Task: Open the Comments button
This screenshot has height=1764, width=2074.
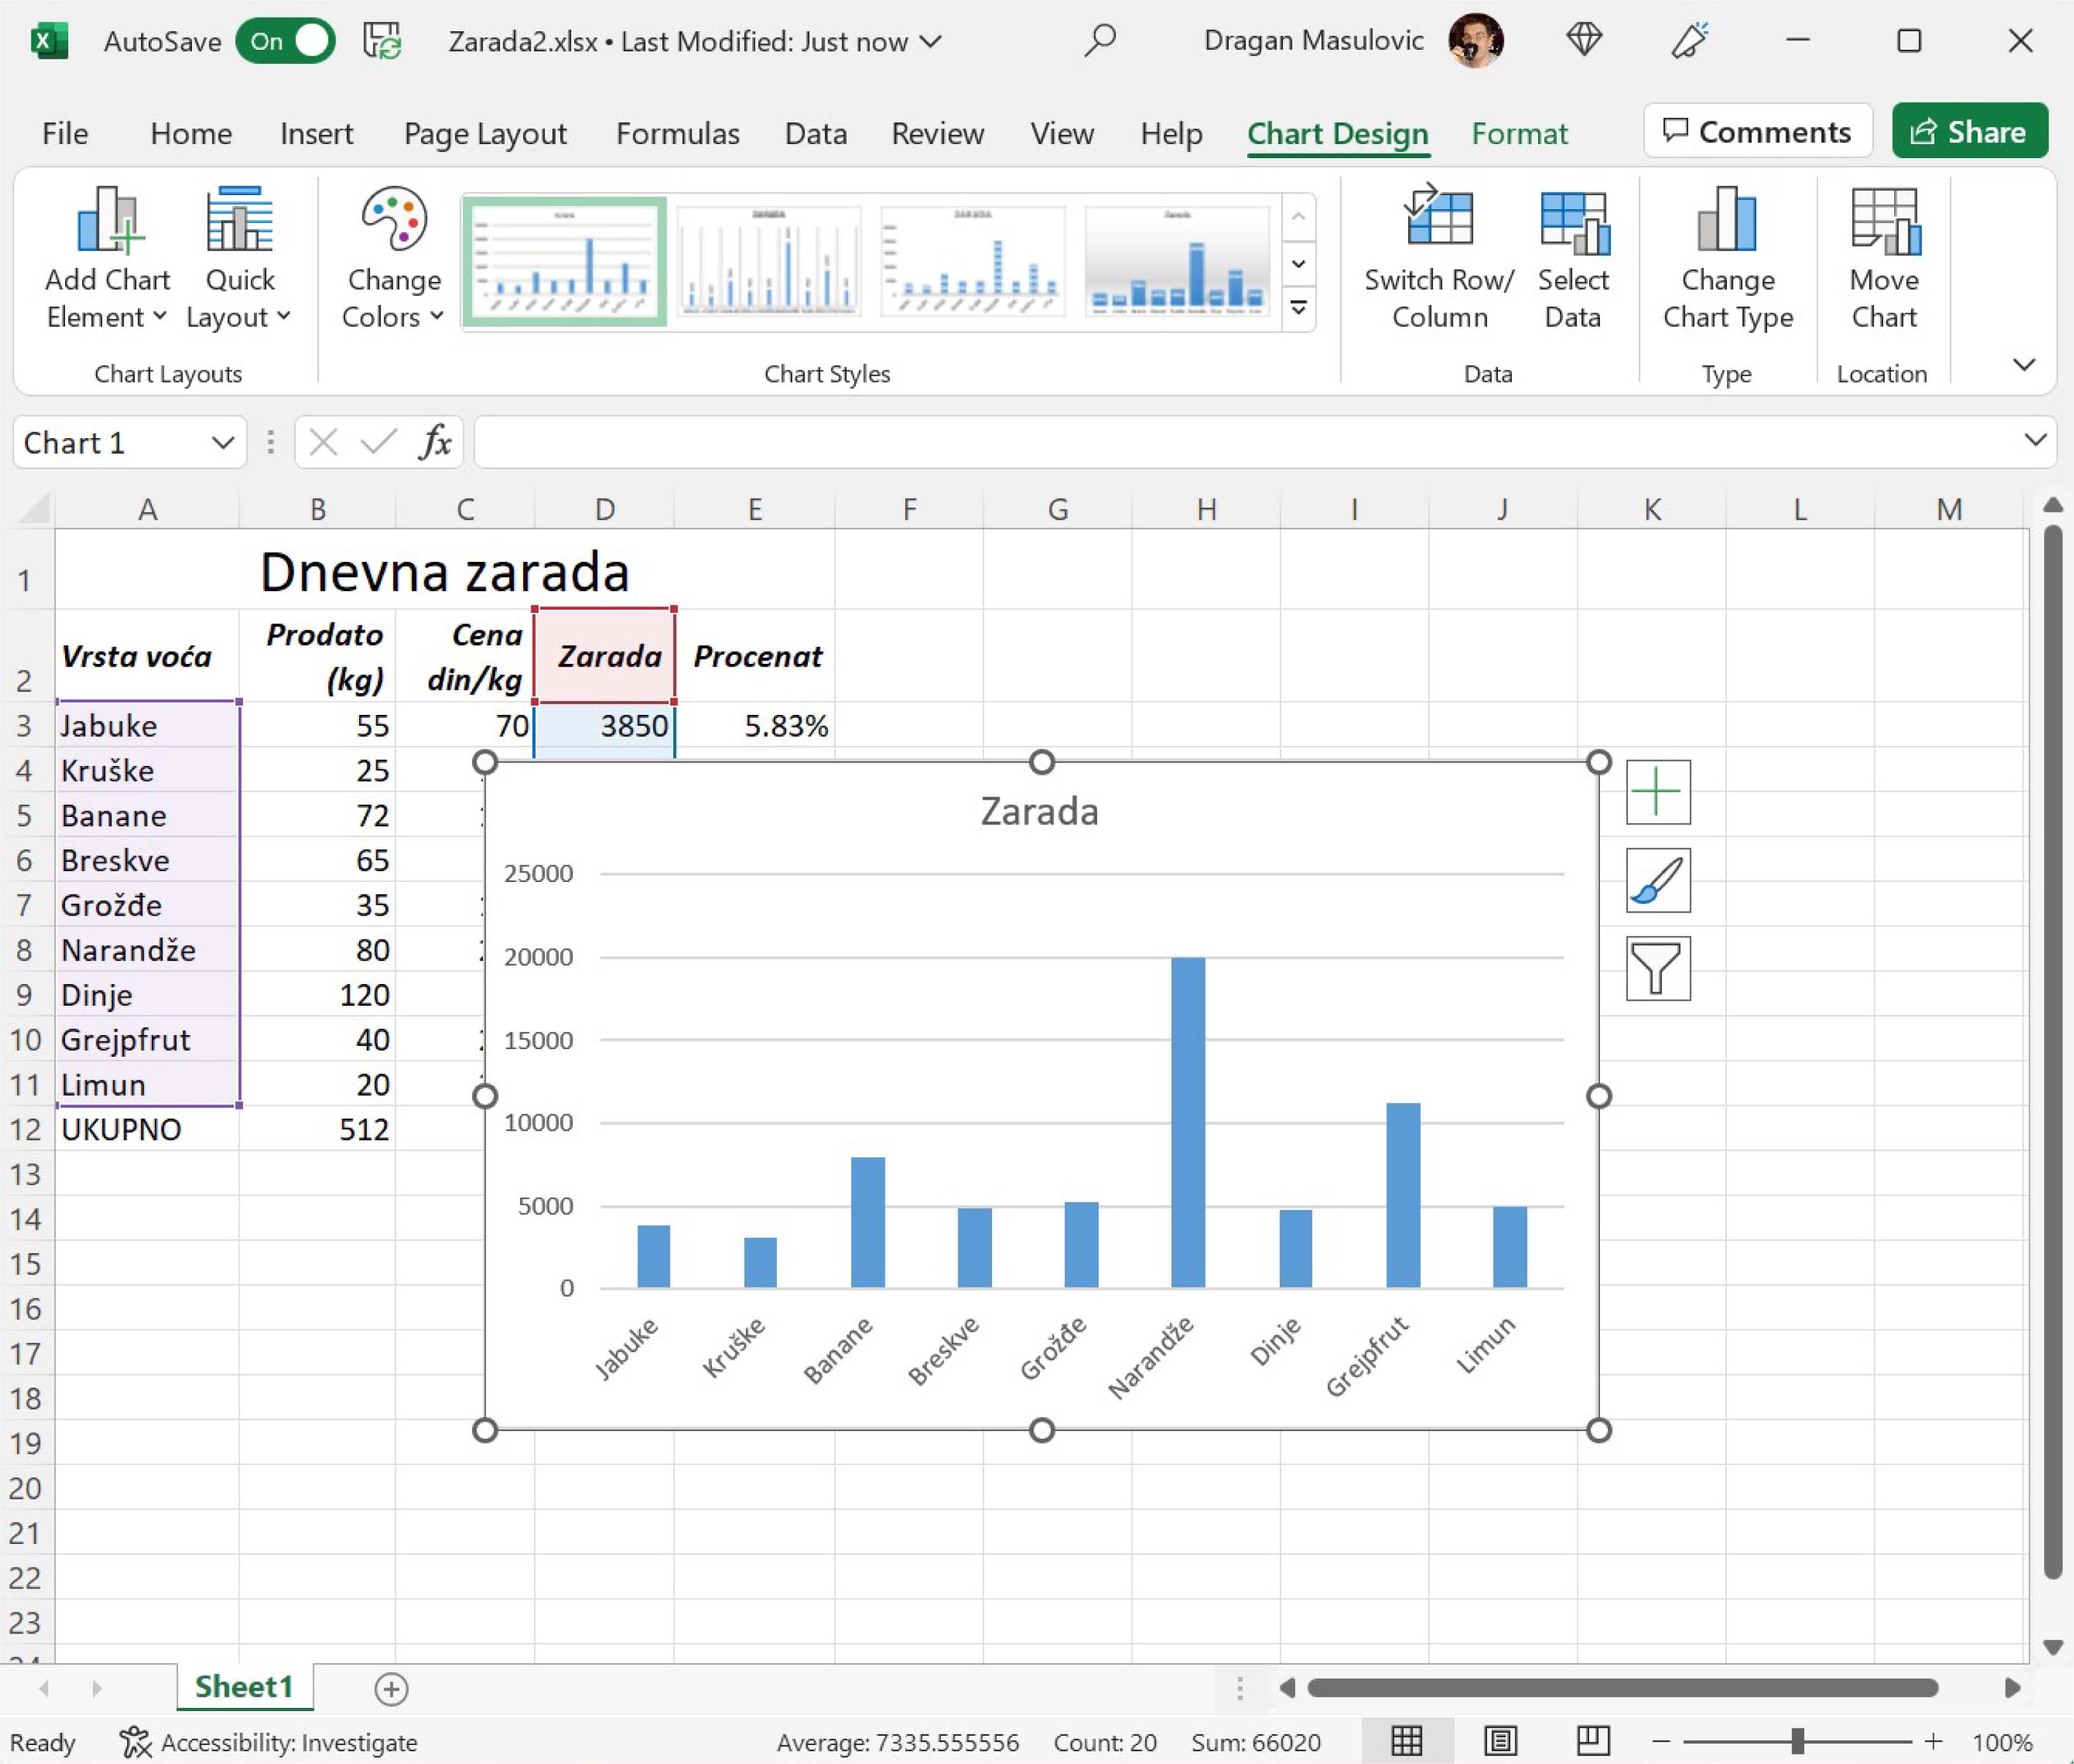Action: (x=1757, y=131)
